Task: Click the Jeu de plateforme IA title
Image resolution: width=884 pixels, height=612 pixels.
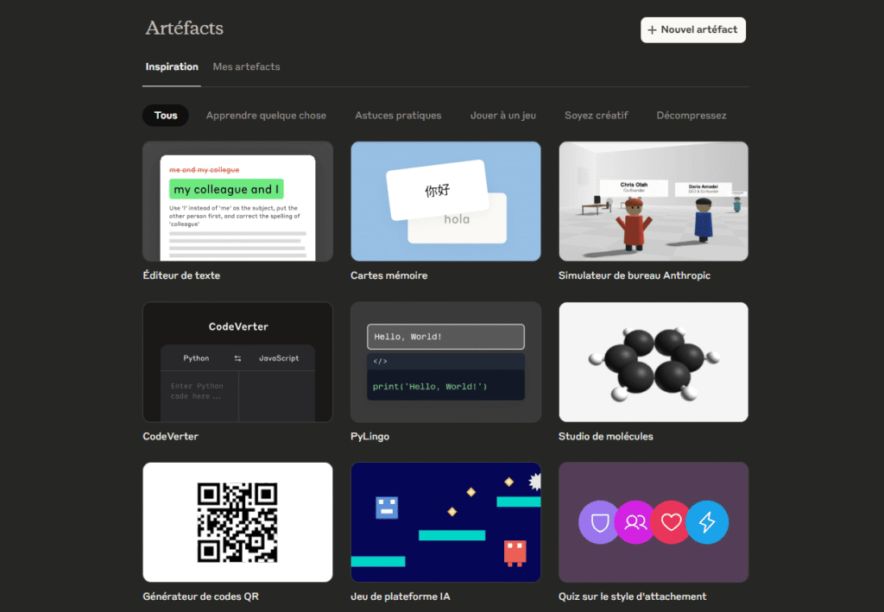Action: click(x=401, y=596)
